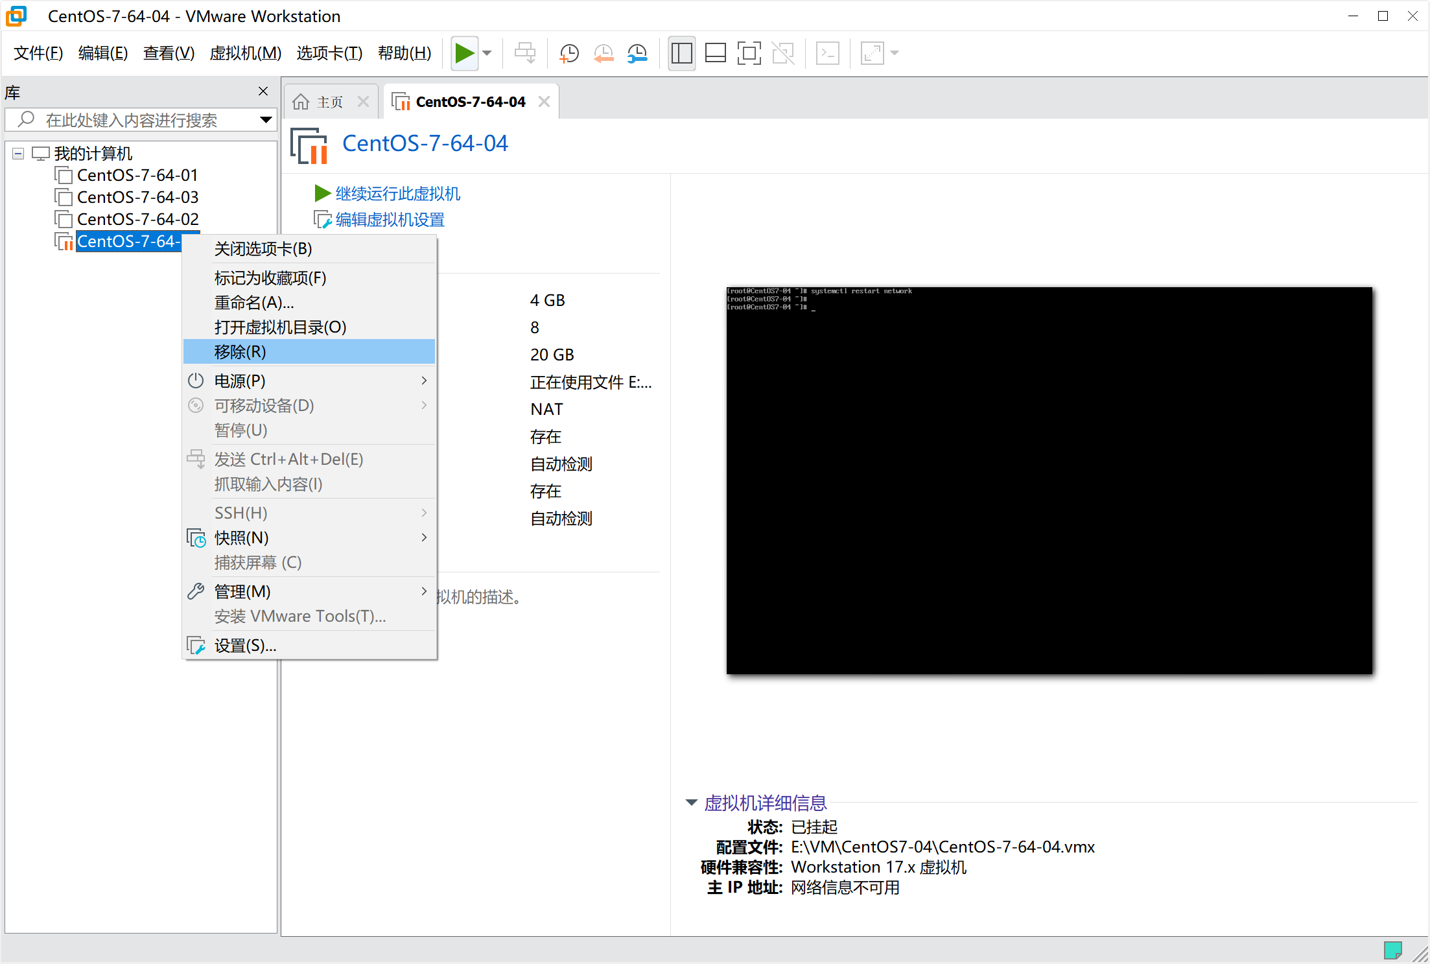Collapse the 我的计算机 tree node
Image resolution: width=1430 pixels, height=964 pixels.
tap(18, 153)
